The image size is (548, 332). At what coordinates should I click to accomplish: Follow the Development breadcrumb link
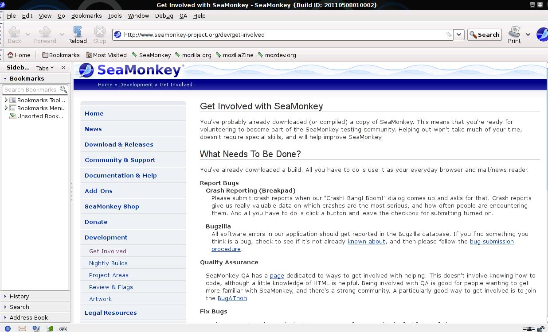coord(136,85)
